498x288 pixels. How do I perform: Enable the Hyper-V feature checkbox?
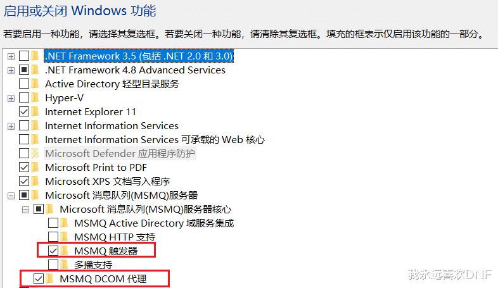(24, 98)
